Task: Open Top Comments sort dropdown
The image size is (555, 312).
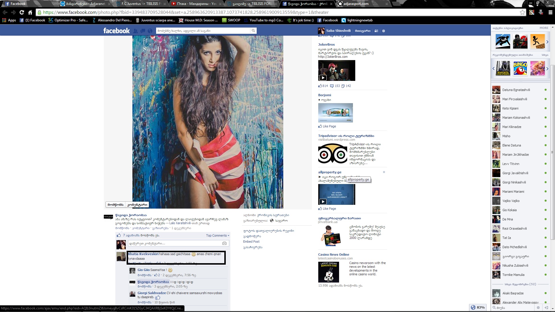Action: click(x=217, y=236)
